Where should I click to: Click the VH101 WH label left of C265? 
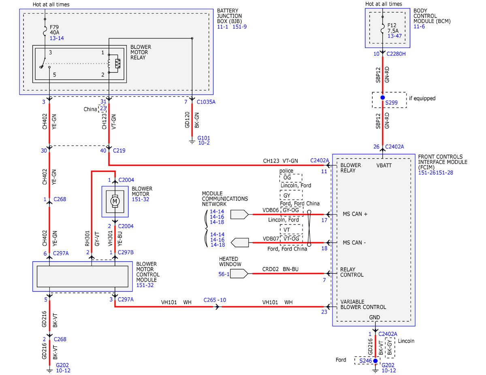pyautogui.click(x=176, y=302)
